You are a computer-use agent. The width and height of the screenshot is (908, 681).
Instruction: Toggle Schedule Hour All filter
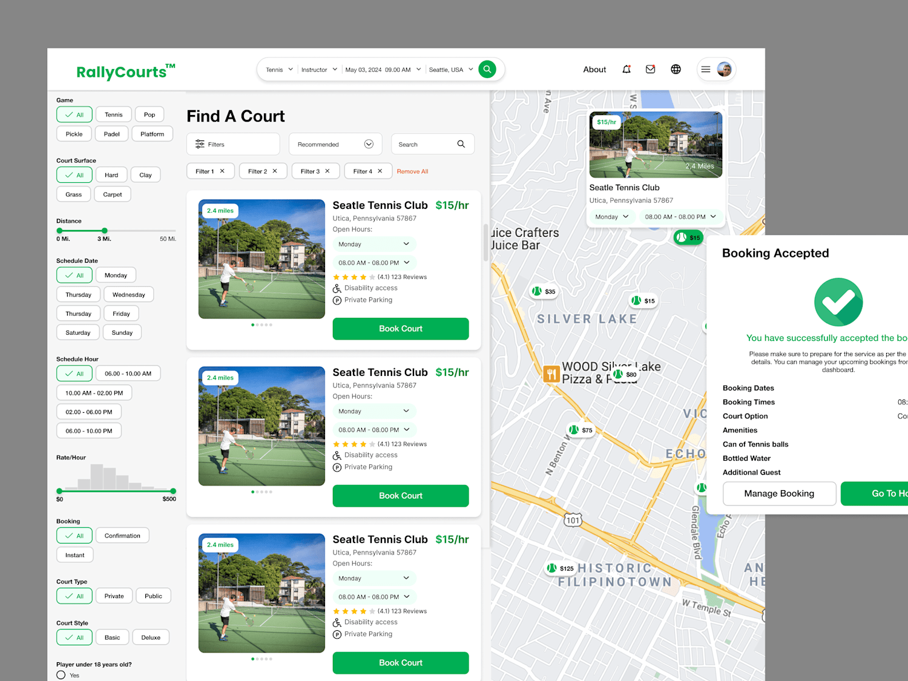[x=74, y=373]
